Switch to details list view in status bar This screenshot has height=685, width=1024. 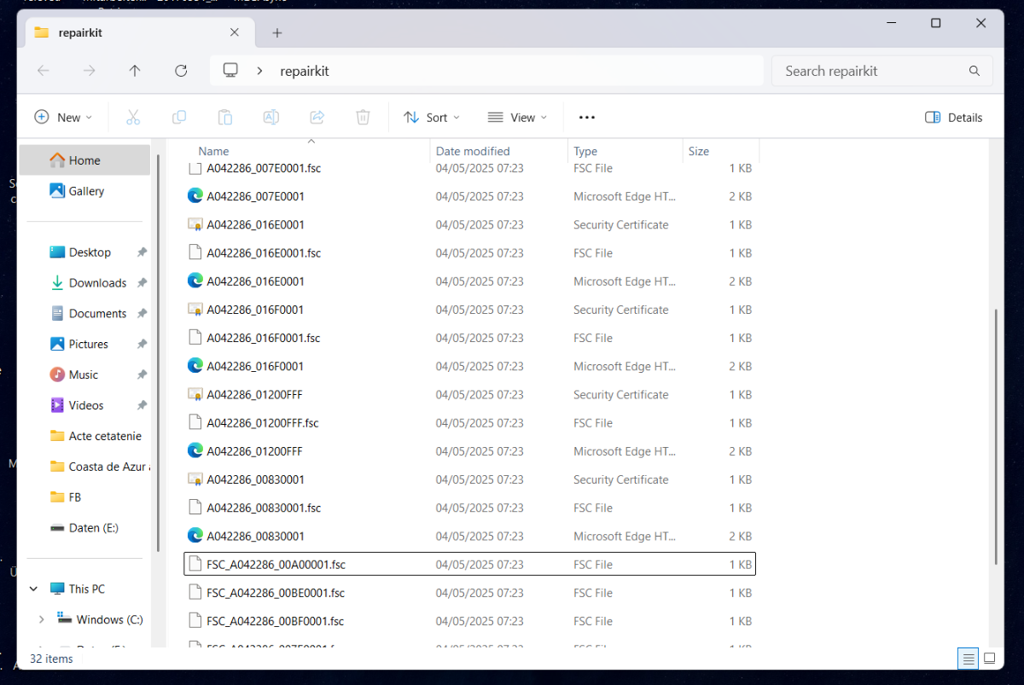[x=968, y=659]
